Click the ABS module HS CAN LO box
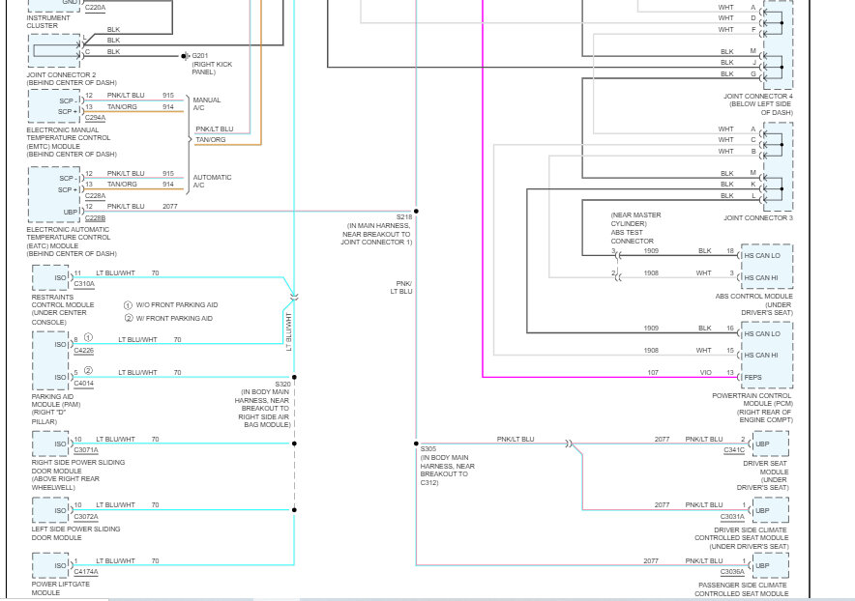 pyautogui.click(x=767, y=255)
